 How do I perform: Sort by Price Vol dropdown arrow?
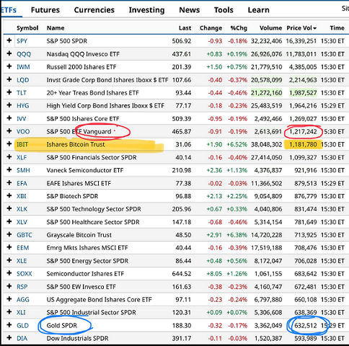click(x=314, y=28)
